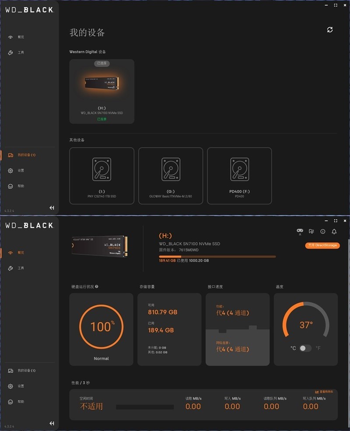The image size is (350, 431).
Task: Collapse the sidebar in the Overview window
Action: click(x=52, y=423)
